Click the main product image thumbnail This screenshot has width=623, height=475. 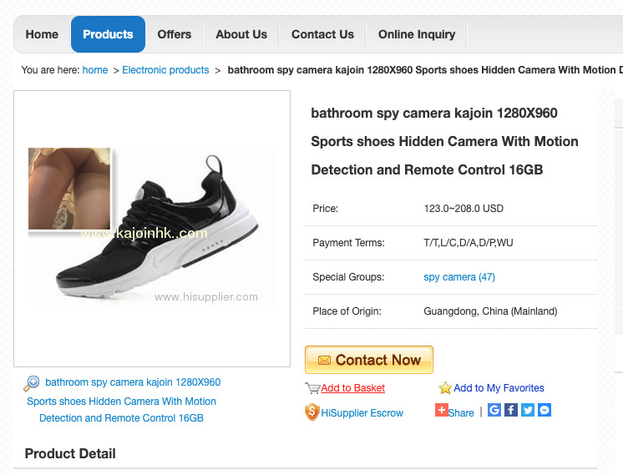(x=152, y=228)
